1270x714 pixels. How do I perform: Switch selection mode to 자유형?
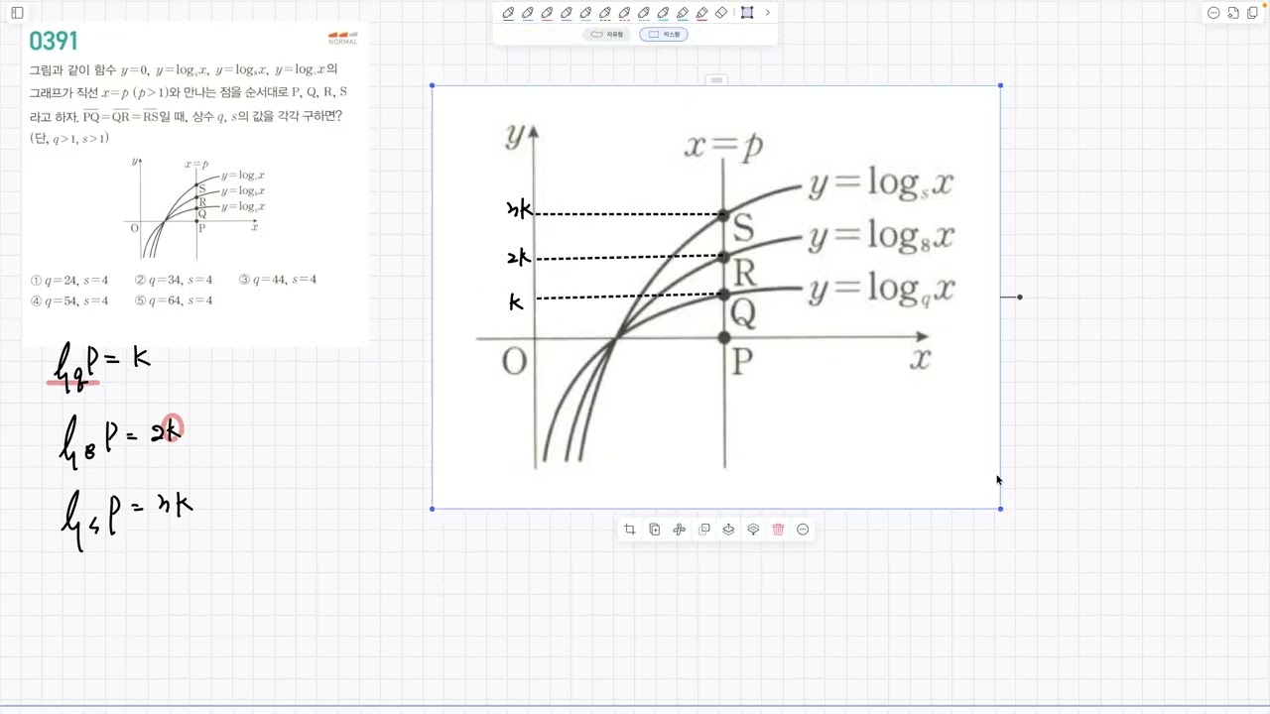[607, 35]
